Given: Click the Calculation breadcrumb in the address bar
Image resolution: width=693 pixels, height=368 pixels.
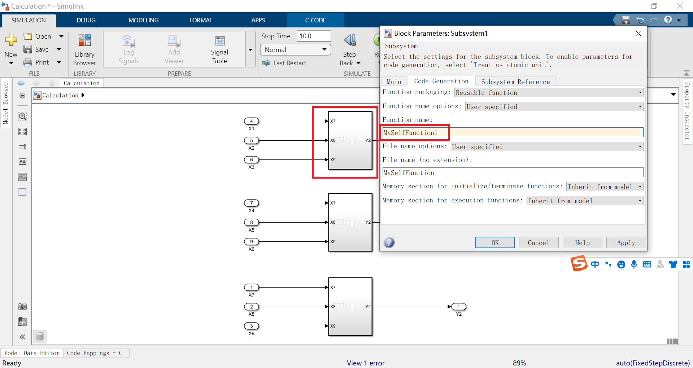Looking at the screenshot, I should tap(60, 95).
